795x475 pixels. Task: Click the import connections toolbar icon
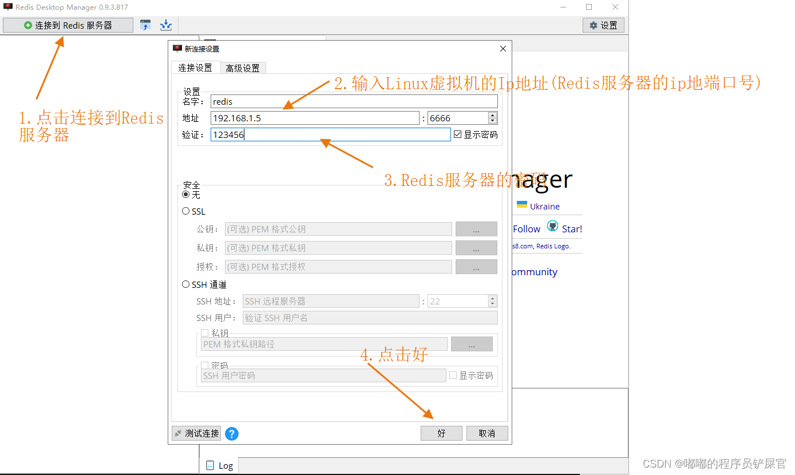pos(145,25)
